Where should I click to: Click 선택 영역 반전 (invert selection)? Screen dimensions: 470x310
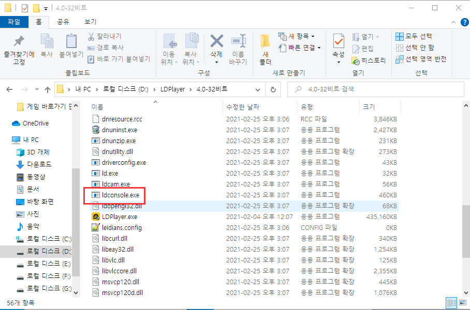(421, 59)
